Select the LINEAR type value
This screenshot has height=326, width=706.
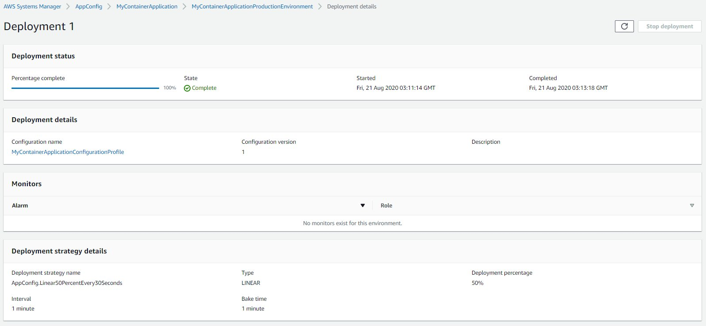pos(251,283)
